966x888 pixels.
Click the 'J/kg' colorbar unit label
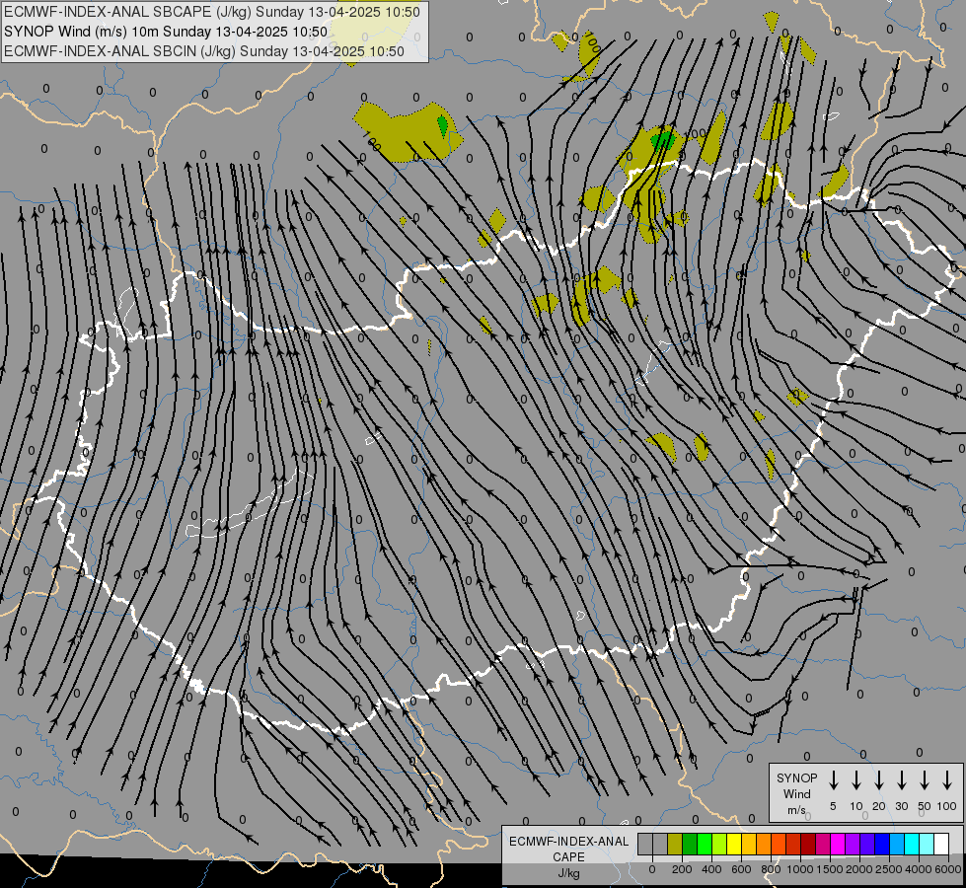(x=568, y=873)
